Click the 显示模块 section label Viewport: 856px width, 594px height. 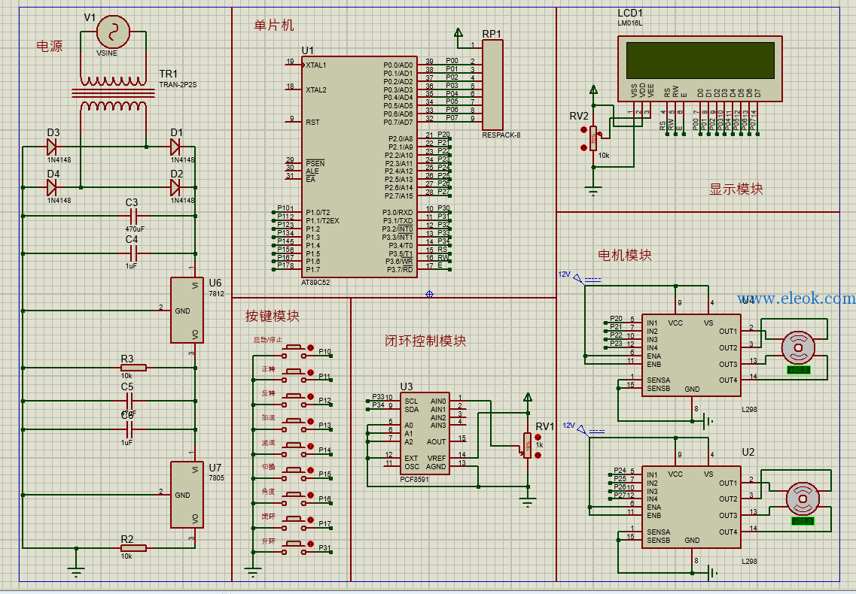click(x=736, y=189)
